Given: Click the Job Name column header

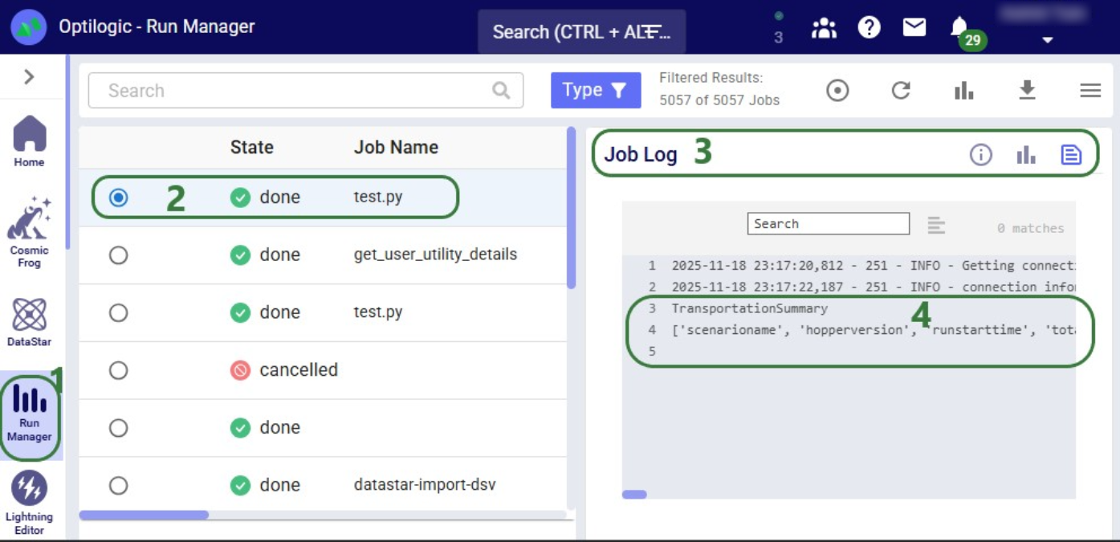Looking at the screenshot, I should [x=396, y=147].
